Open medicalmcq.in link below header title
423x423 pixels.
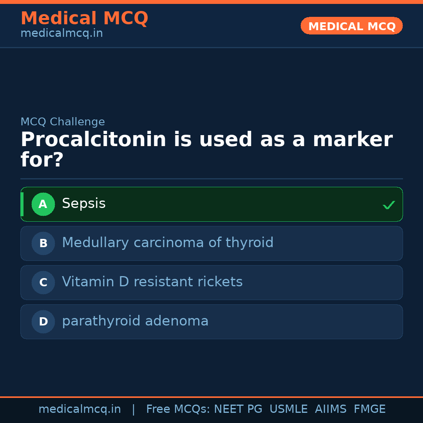tap(61, 34)
